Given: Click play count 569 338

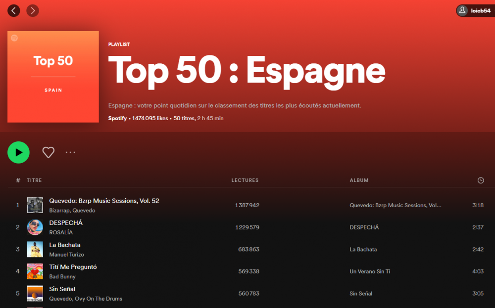Looking at the screenshot, I should click(249, 271).
